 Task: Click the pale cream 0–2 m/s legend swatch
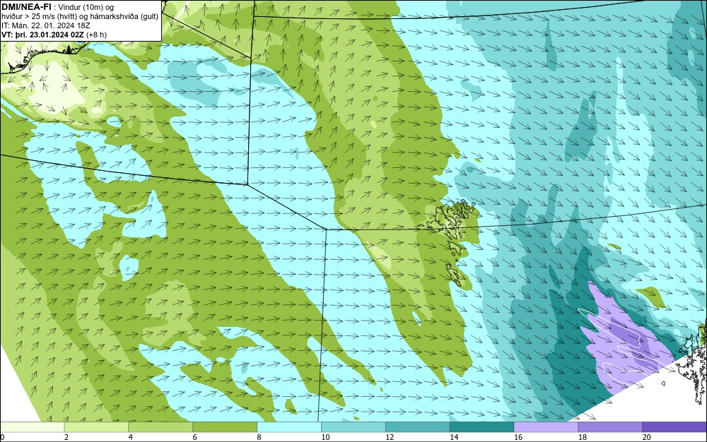[x=32, y=426]
